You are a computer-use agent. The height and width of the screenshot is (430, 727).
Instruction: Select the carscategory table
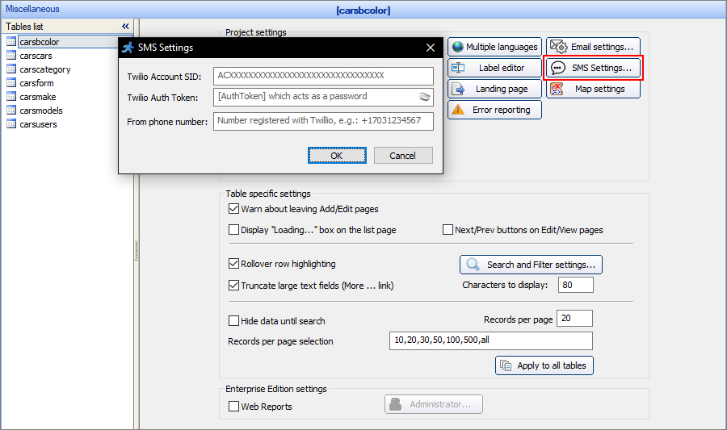tap(45, 69)
